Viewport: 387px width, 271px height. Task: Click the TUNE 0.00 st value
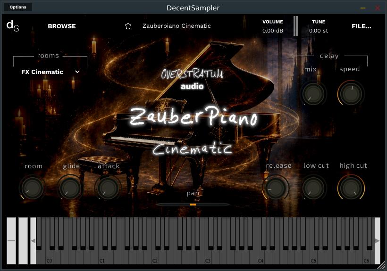point(319,31)
